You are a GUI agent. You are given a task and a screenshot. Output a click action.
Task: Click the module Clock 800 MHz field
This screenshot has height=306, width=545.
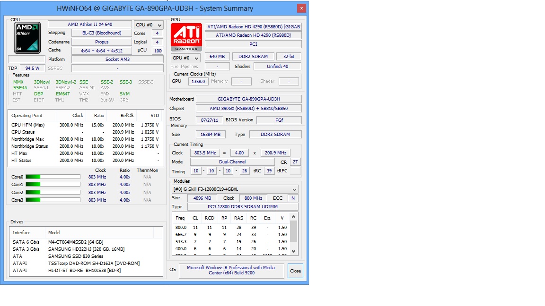(254, 198)
